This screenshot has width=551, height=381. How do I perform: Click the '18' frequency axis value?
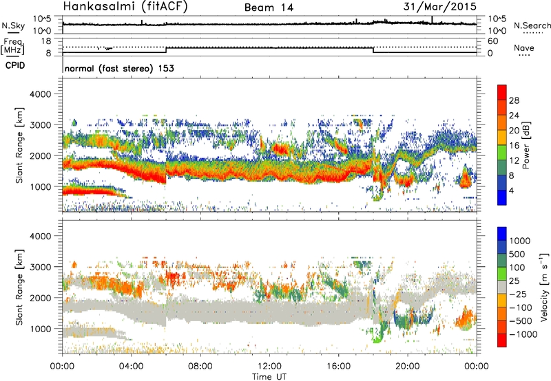pyautogui.click(x=46, y=41)
